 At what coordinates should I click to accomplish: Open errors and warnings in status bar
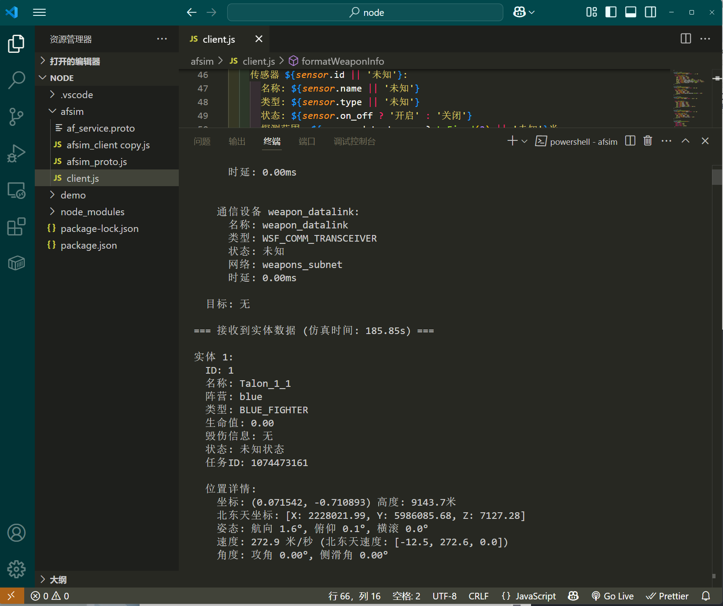50,596
